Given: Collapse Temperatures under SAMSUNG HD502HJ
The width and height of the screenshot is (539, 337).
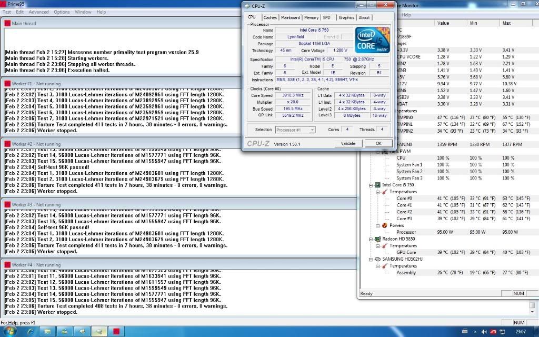Looking at the screenshot, I should (x=378, y=266).
